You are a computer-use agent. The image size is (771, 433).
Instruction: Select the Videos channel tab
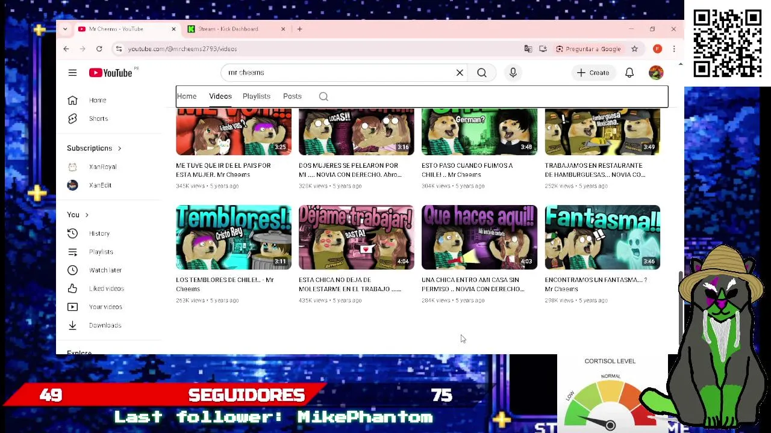(220, 96)
